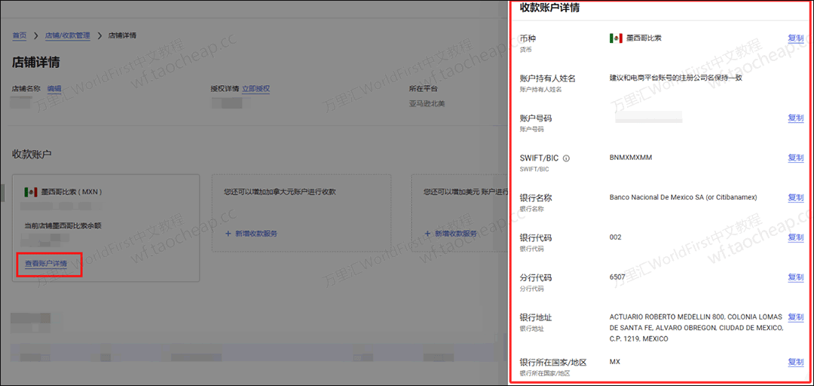Copy the SWIFT/BIC code
Viewport: 814px width, 386px height.
coord(796,158)
